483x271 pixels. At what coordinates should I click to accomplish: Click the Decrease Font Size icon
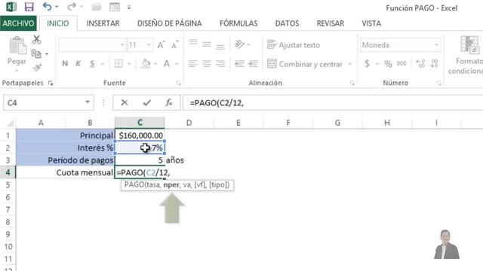pyautogui.click(x=174, y=45)
